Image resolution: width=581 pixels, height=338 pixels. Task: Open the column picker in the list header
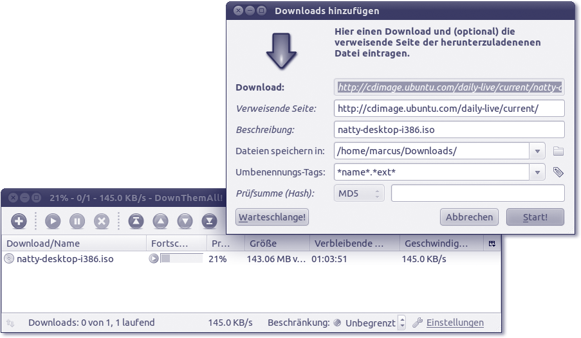click(492, 244)
